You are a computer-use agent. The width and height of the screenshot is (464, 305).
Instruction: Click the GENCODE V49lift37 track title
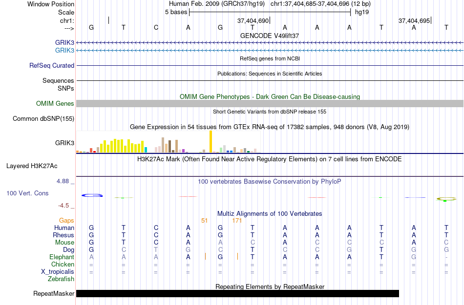[270, 36]
